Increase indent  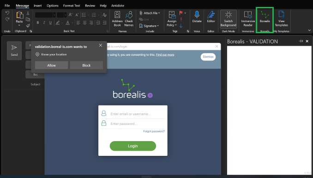point(105,23)
